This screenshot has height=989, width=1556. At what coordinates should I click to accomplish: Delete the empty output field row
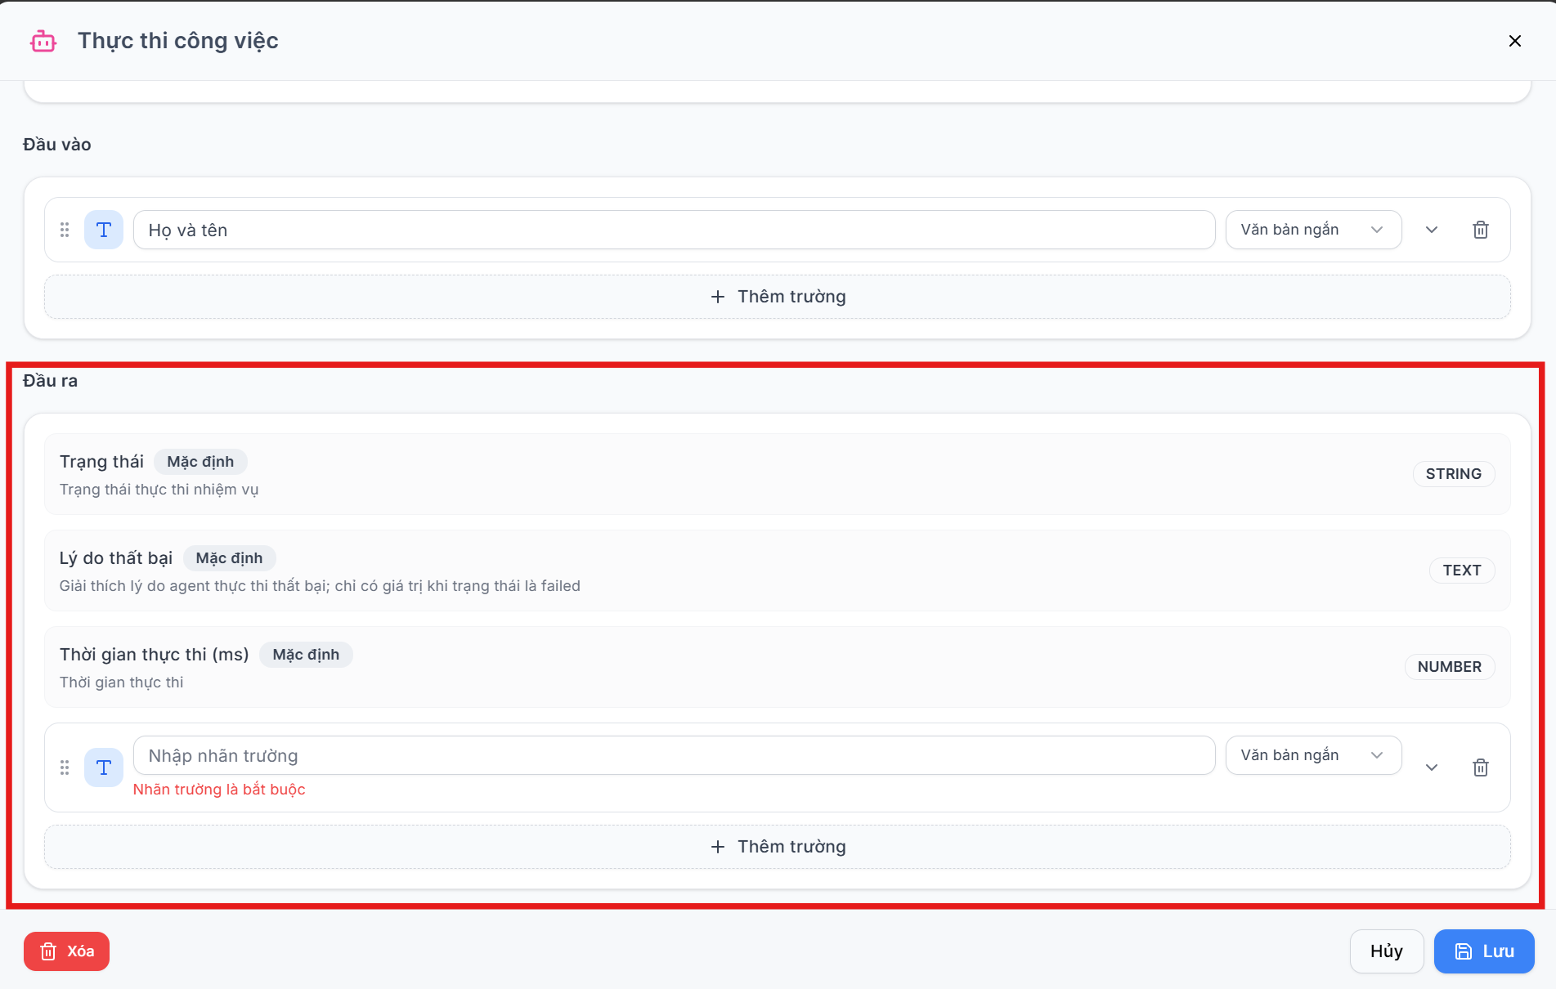click(x=1480, y=767)
